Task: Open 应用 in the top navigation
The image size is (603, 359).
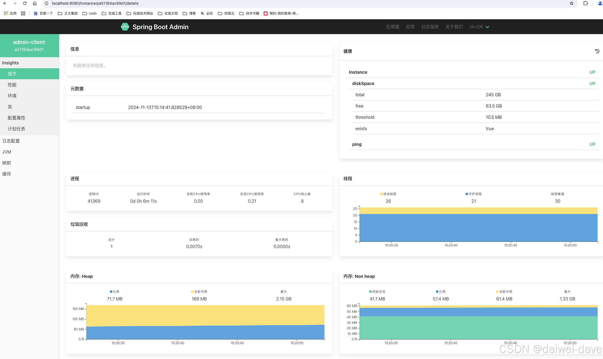Action: pyautogui.click(x=410, y=27)
